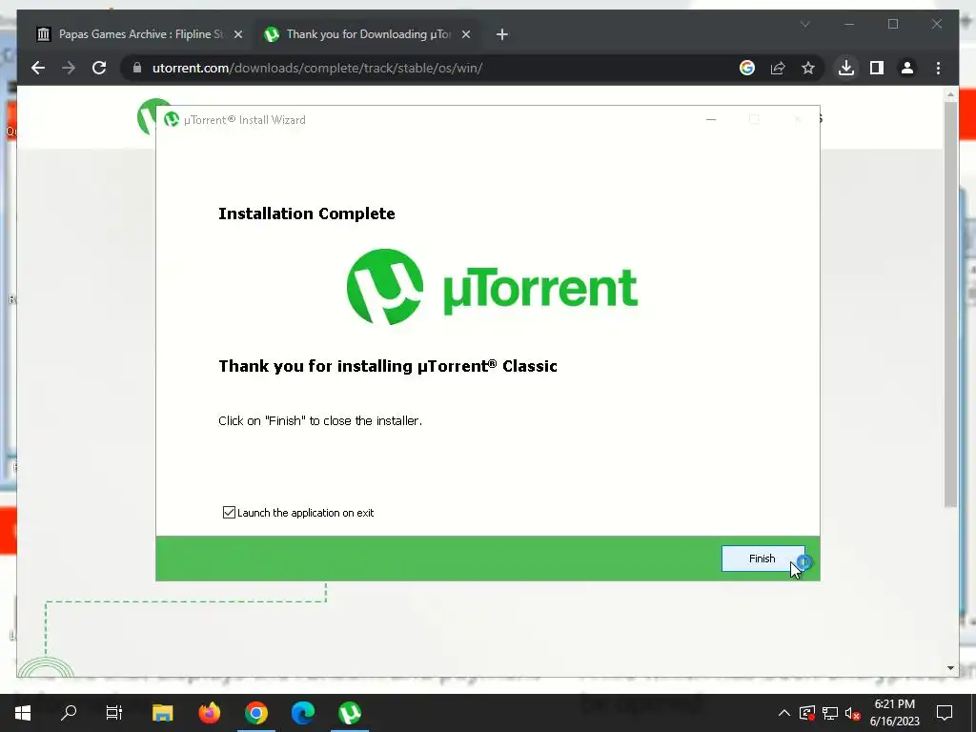Click the µTorrent logo in wizard title bar
Screen dimensions: 976x732
[x=172, y=119]
